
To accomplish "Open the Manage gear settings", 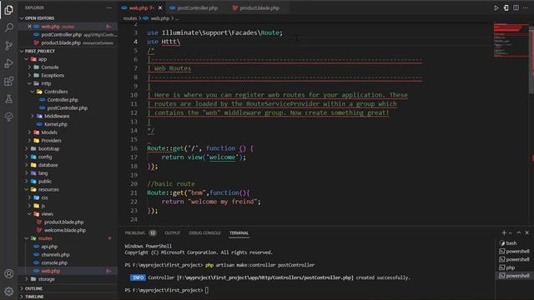I will coord(9,291).
